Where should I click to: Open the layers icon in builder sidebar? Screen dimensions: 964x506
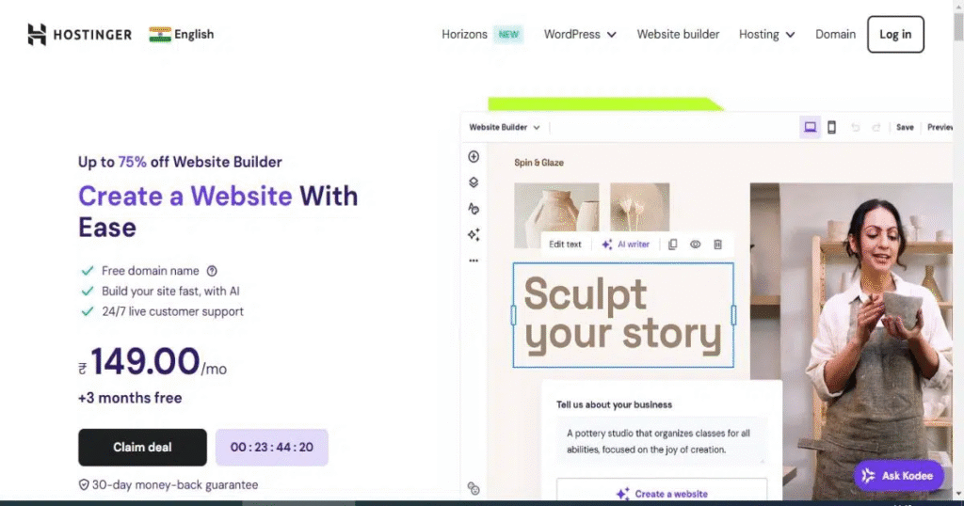coord(474,182)
